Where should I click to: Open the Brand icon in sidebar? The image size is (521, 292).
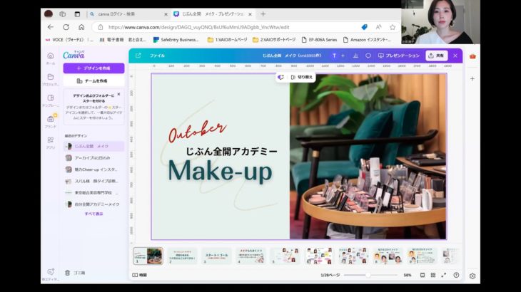[x=51, y=121]
